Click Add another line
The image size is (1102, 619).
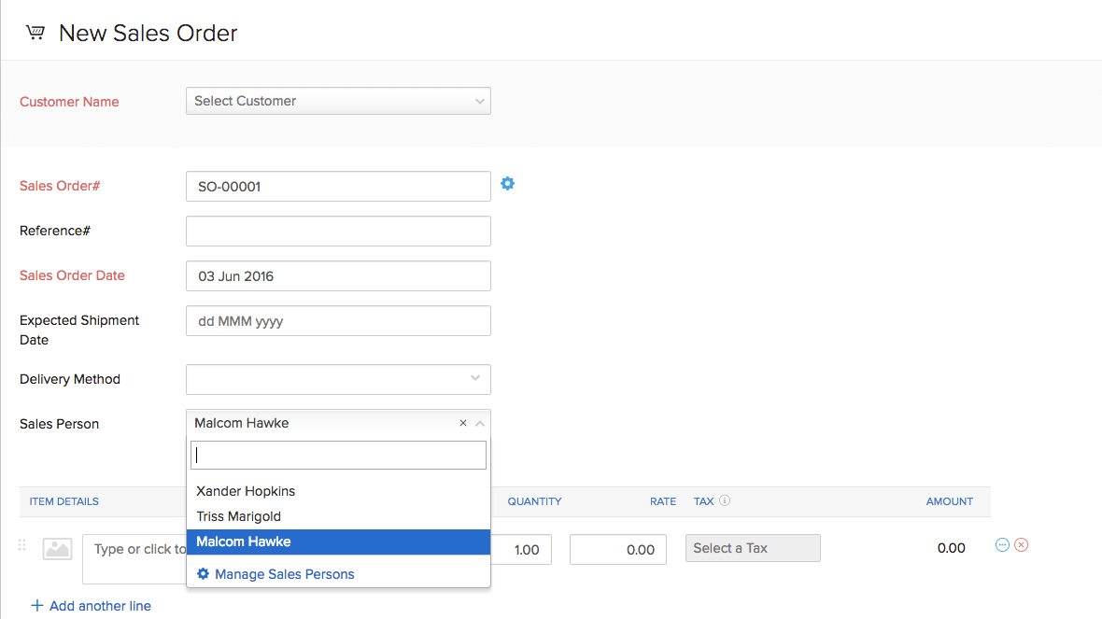(x=91, y=605)
